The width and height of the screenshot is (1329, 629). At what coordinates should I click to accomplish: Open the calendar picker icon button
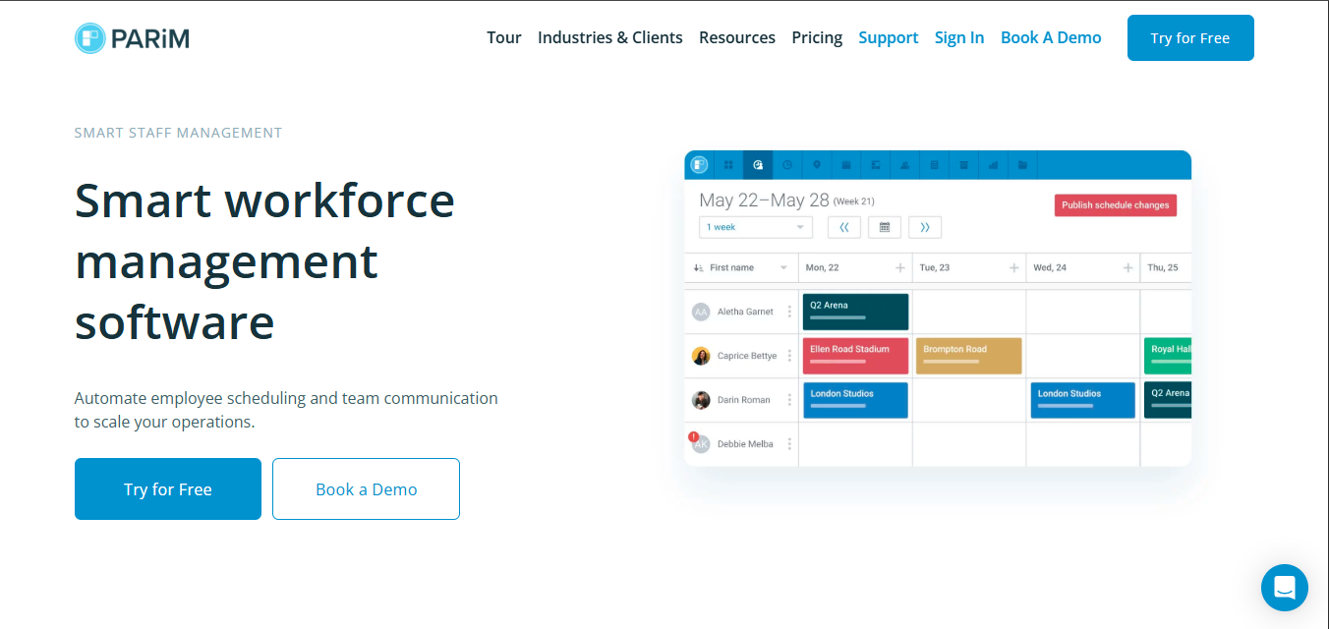pyautogui.click(x=884, y=227)
